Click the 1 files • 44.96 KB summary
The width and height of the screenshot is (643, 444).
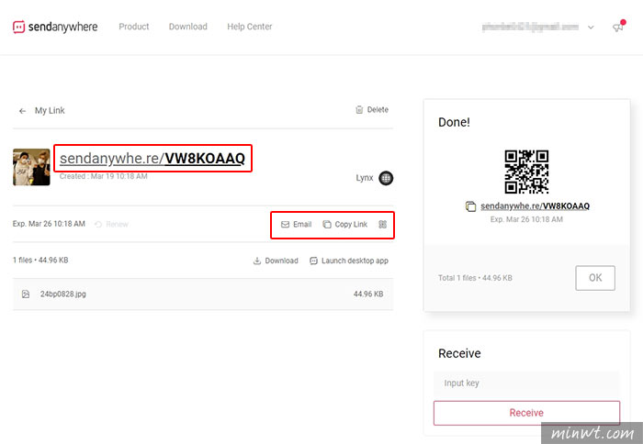tap(40, 261)
